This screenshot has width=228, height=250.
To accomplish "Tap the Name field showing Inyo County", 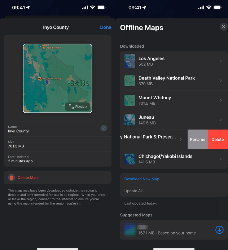I will (51, 129).
